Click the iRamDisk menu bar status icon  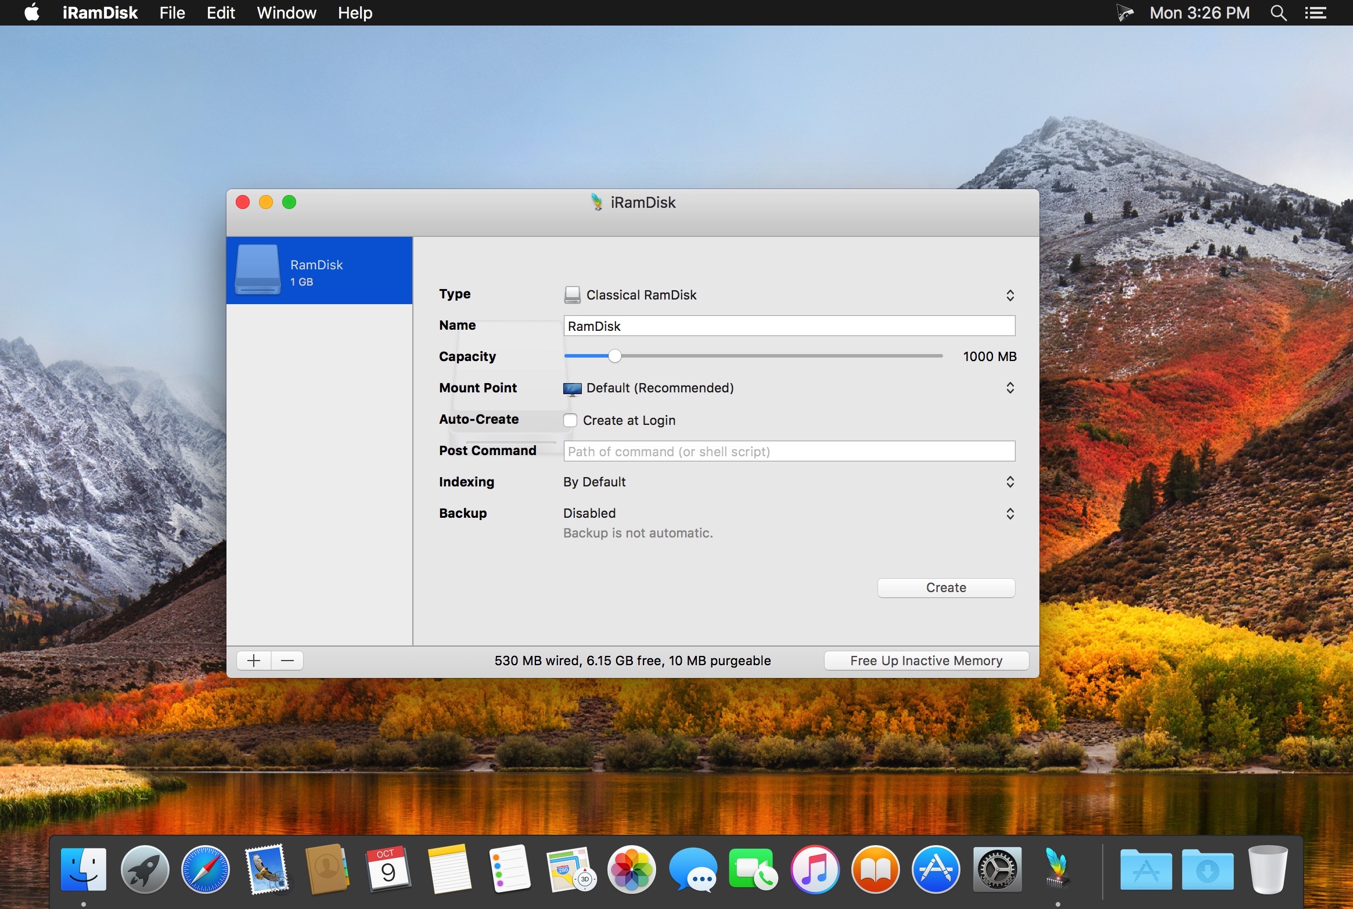click(1124, 13)
